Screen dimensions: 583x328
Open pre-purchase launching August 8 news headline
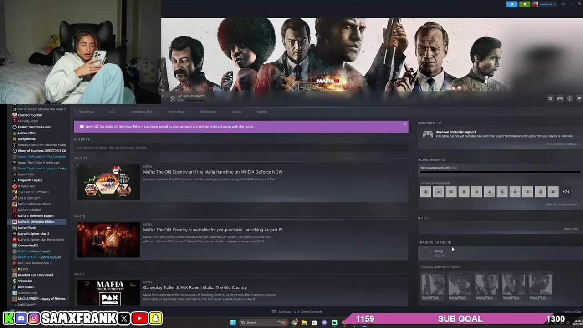(213, 230)
